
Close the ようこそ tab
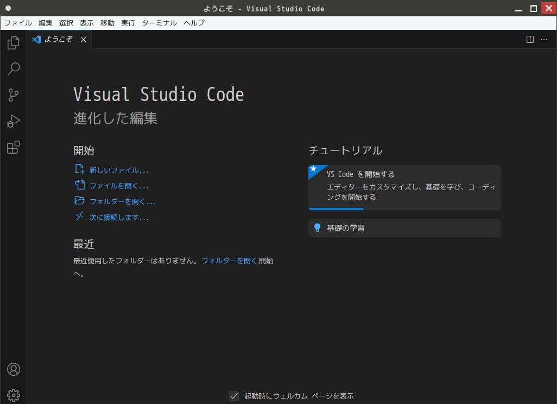(x=84, y=40)
